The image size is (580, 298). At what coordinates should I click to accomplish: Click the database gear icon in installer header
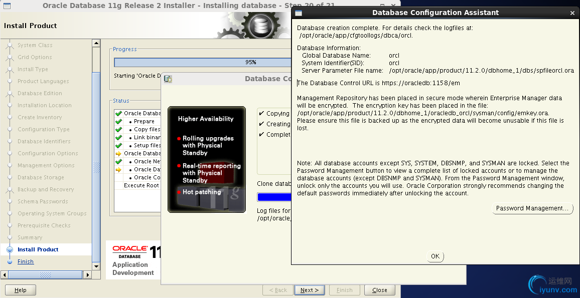[x=260, y=26]
